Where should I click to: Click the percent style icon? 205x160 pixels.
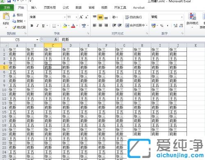[x=162, y=25]
